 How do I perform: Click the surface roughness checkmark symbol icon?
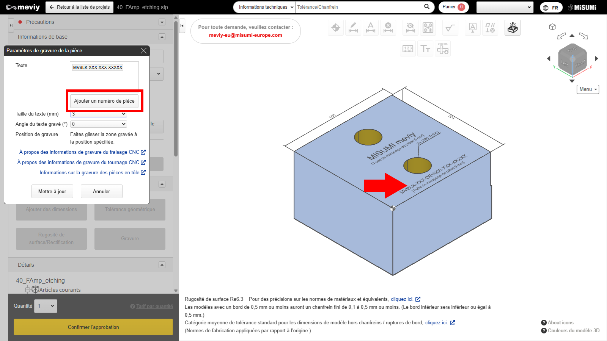pos(450,28)
